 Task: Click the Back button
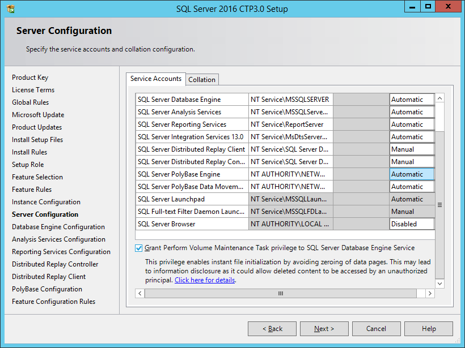(x=272, y=329)
